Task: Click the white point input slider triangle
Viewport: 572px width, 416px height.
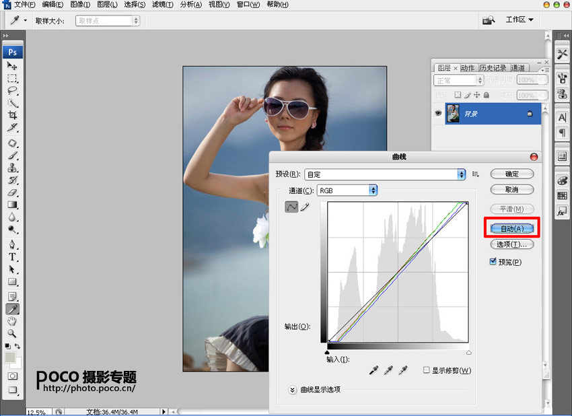Action: point(468,353)
